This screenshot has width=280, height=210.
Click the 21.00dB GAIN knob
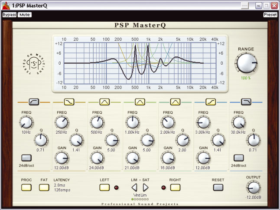pyautogui.click(x=132, y=158)
